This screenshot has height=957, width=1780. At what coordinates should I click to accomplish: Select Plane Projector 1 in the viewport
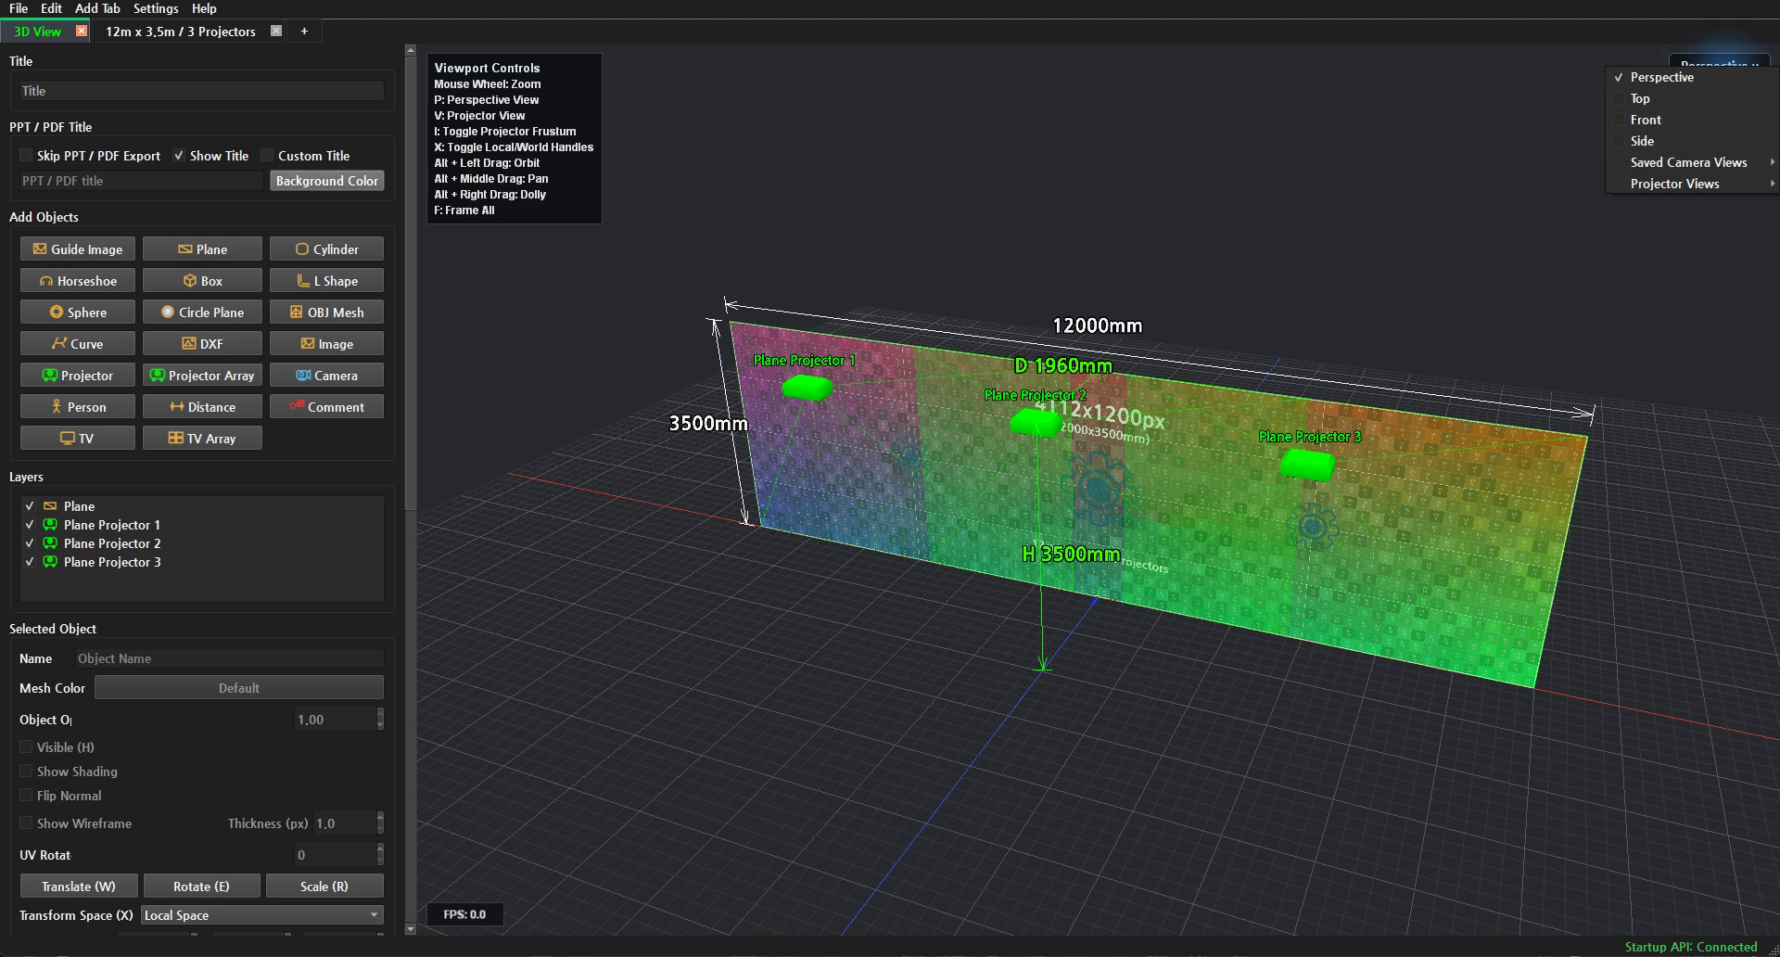tap(807, 388)
